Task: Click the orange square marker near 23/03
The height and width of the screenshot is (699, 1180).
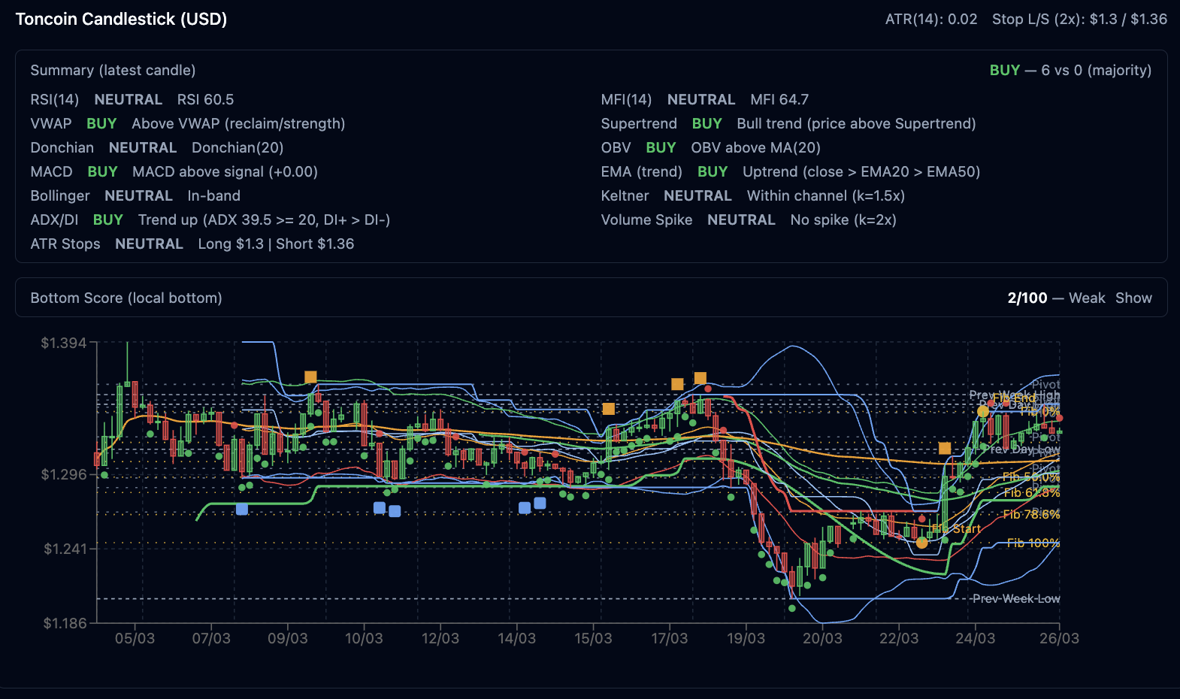Action: (x=945, y=449)
